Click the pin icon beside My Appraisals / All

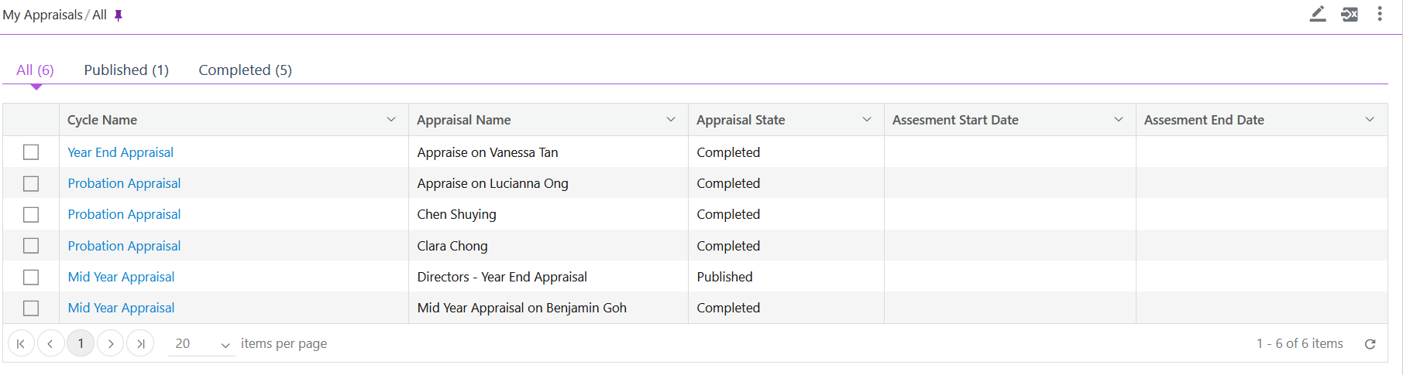[119, 15]
